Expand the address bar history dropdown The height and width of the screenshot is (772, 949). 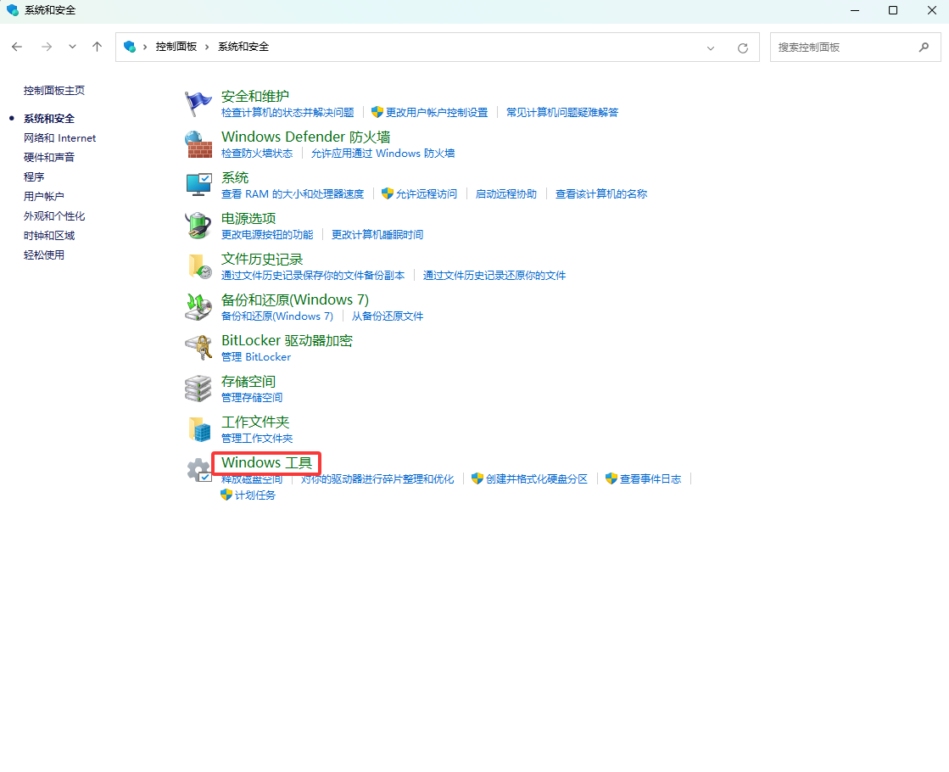pos(711,48)
